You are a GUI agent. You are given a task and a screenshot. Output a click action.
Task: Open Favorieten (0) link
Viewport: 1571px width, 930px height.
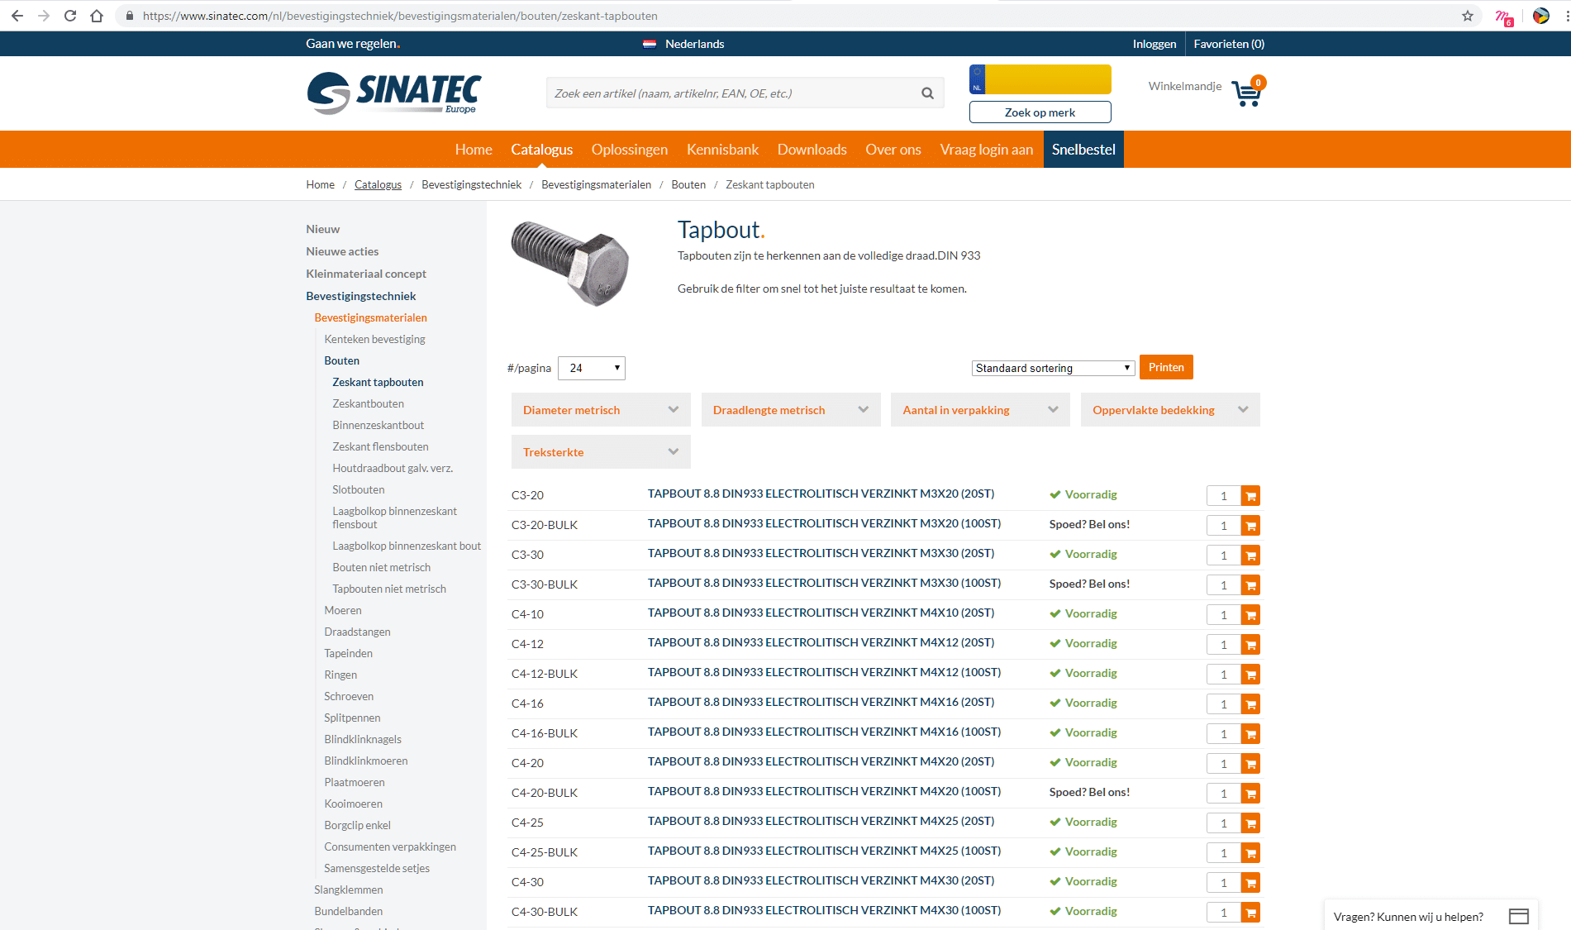1229,44
